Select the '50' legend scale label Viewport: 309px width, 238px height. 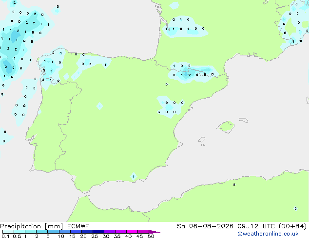click(151, 236)
